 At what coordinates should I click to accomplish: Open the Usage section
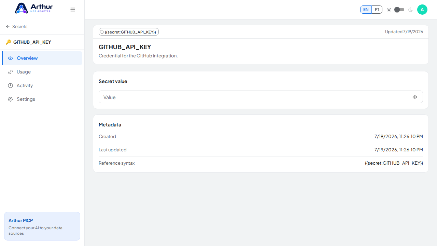pyautogui.click(x=42, y=72)
